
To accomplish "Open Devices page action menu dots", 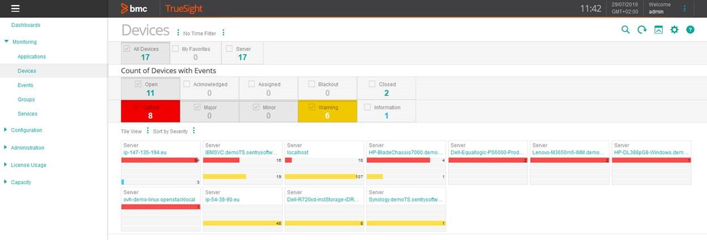I will tap(178, 33).
